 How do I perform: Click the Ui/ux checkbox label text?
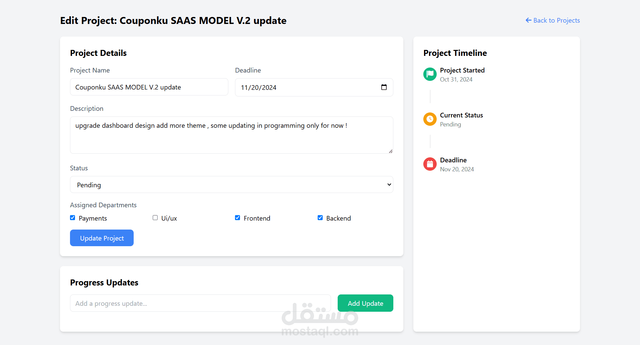click(169, 218)
